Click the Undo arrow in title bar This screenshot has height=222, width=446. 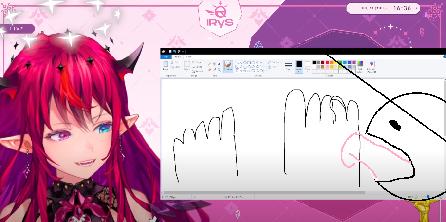[175, 52]
